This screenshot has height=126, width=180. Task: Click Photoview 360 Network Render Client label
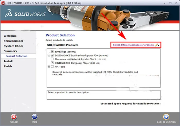point(80,59)
